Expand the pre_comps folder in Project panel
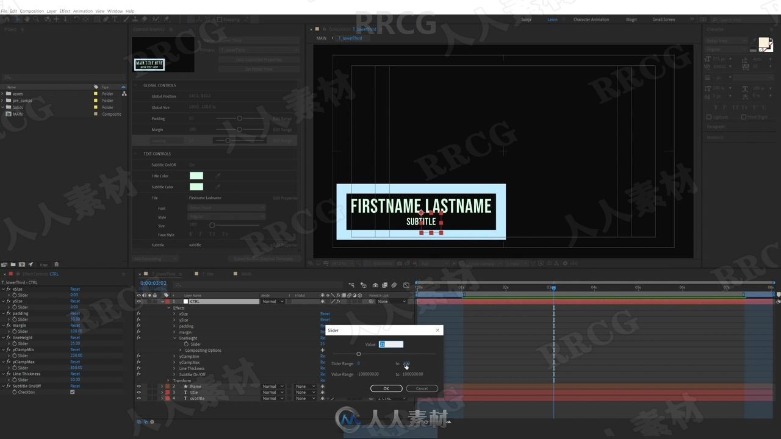781x439 pixels. point(2,101)
